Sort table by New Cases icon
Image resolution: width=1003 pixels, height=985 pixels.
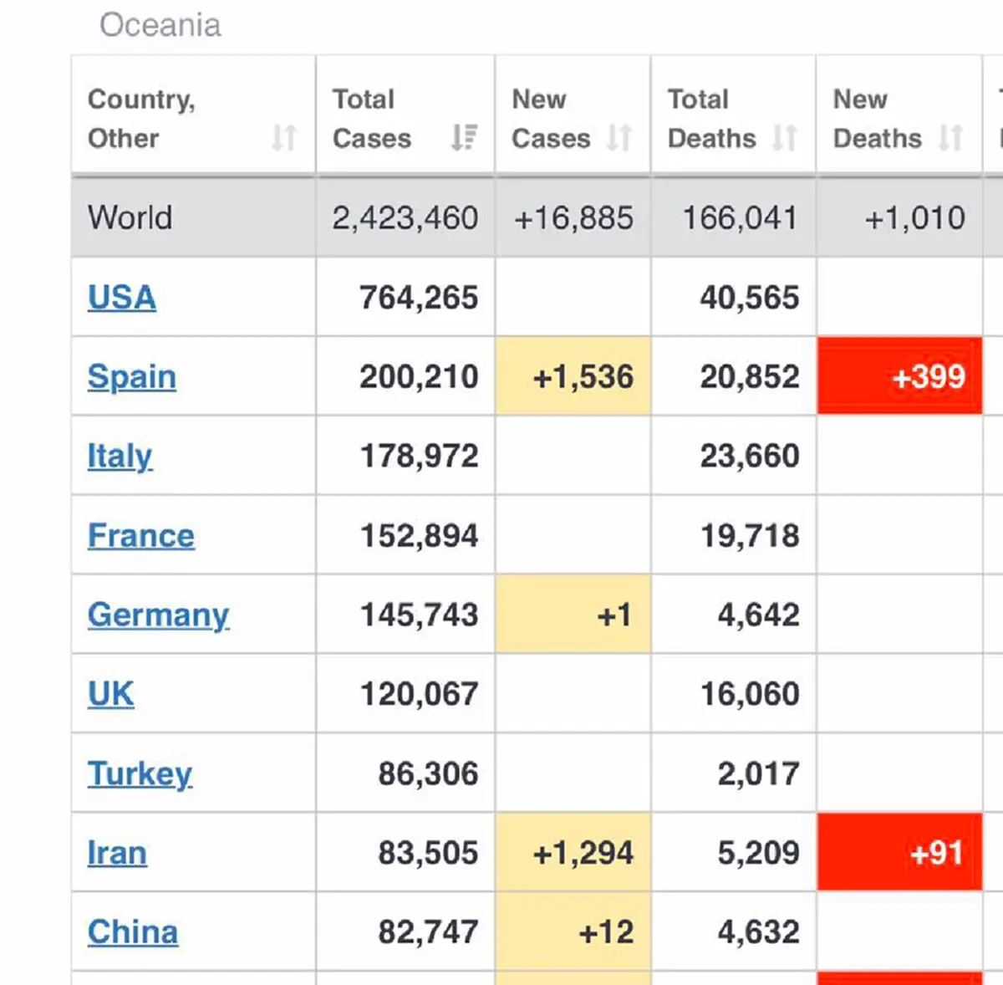point(619,137)
